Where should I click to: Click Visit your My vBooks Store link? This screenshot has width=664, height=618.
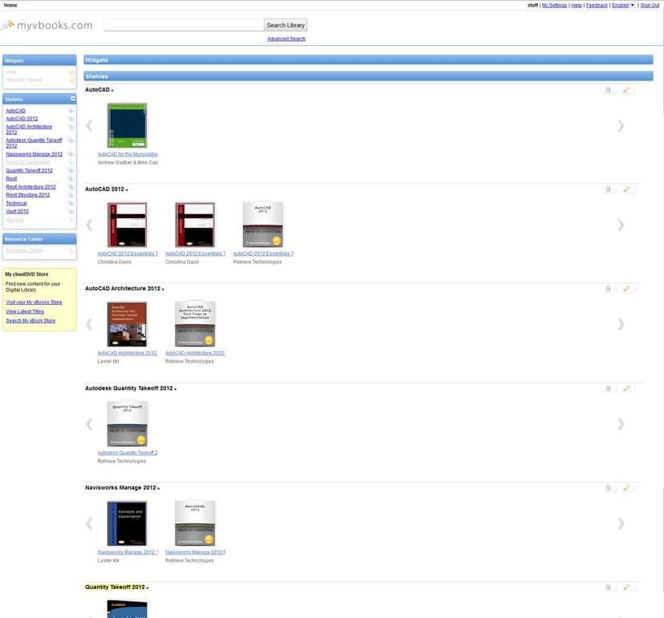34,303
